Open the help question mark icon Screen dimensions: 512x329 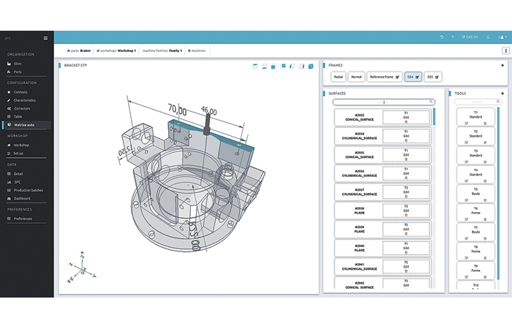pos(453,37)
